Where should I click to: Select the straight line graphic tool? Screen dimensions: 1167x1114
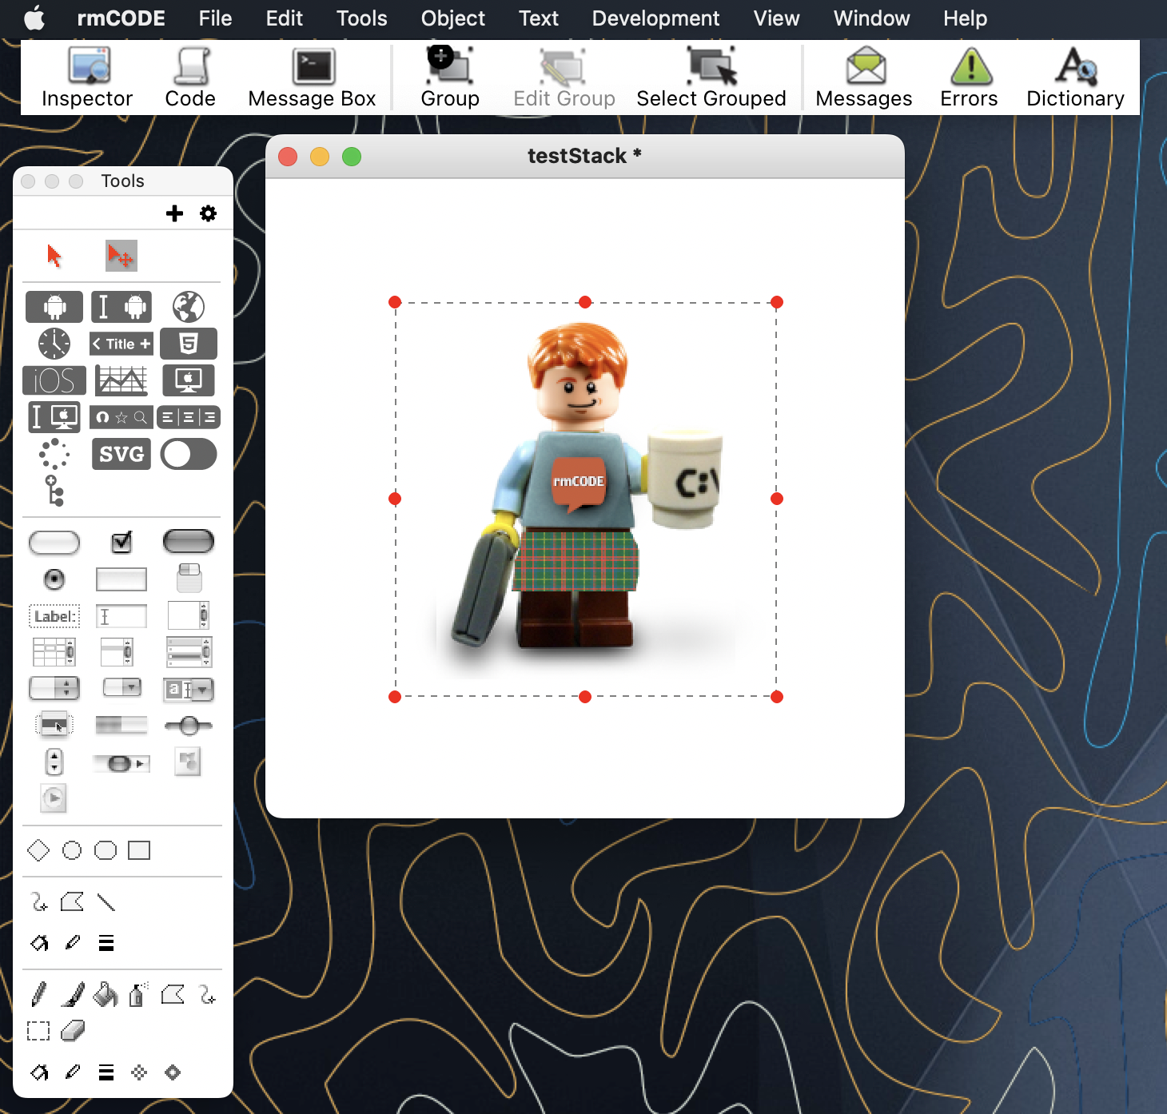click(106, 902)
